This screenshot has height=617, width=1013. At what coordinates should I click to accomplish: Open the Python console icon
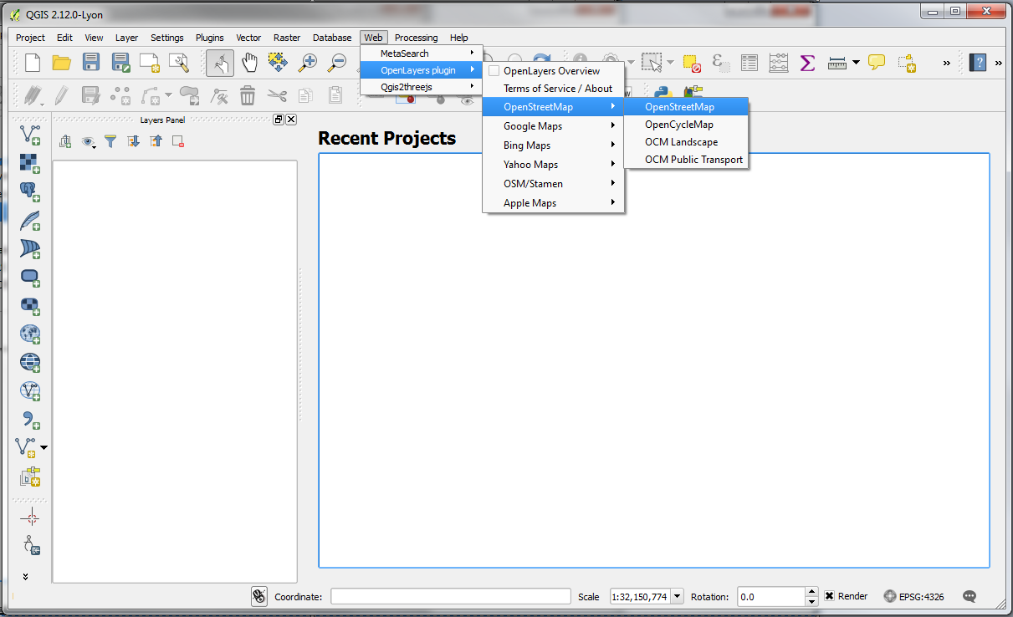tap(664, 94)
